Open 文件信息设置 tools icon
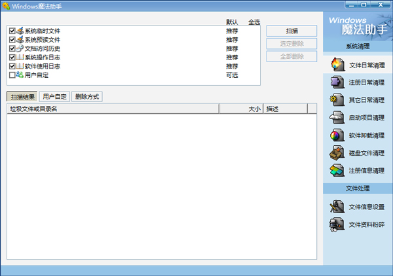Image resolution: width=393 pixels, height=276 pixels. point(337,207)
